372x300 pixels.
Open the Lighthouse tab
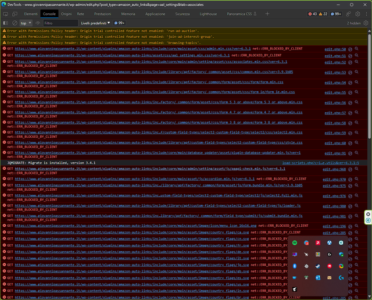pyautogui.click(x=208, y=14)
